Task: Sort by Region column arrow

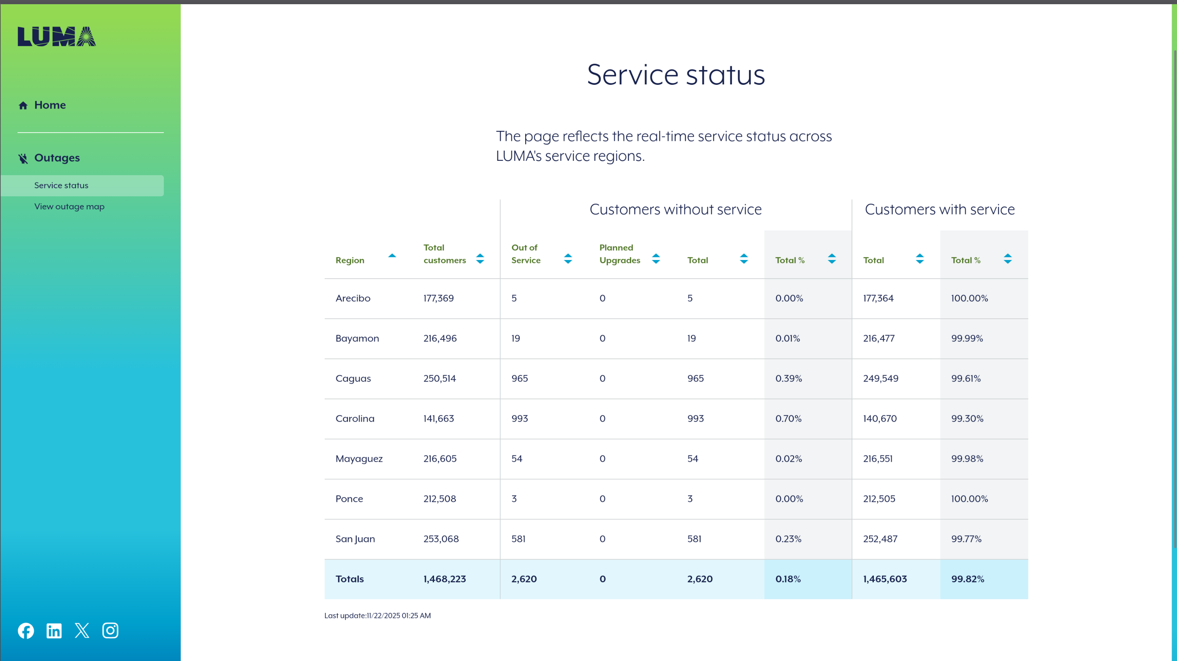Action: (392, 256)
